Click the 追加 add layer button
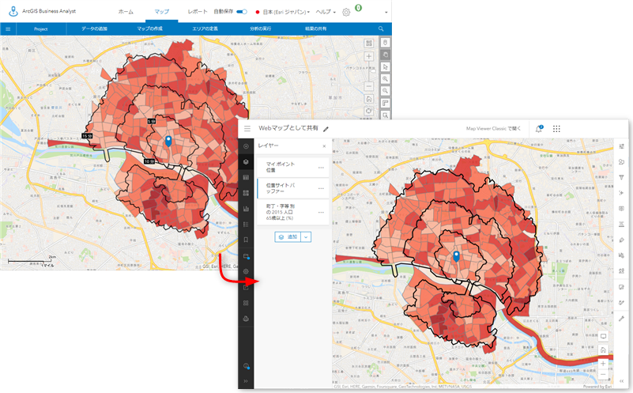The width and height of the screenshot is (633, 393). (x=288, y=236)
